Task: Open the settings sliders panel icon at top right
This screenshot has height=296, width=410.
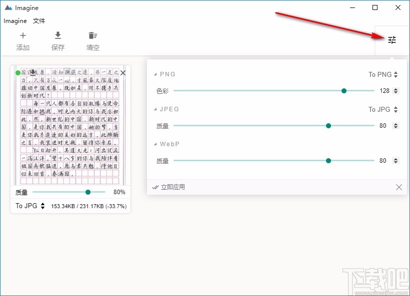Action: (391, 39)
